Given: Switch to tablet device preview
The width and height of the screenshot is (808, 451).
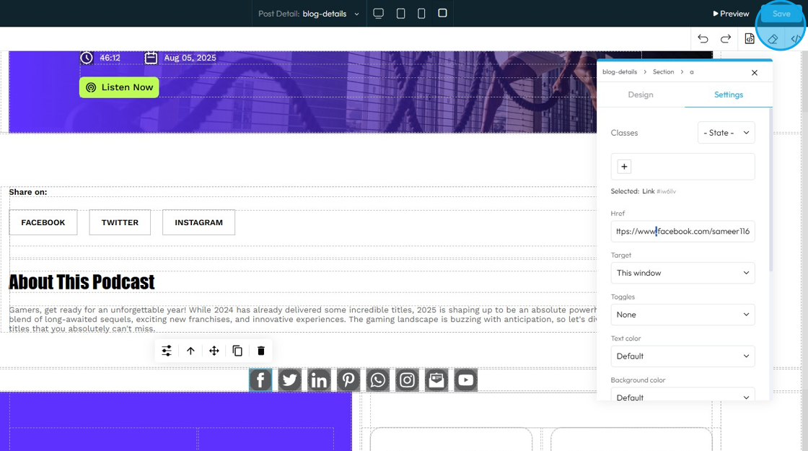Looking at the screenshot, I should [x=400, y=14].
